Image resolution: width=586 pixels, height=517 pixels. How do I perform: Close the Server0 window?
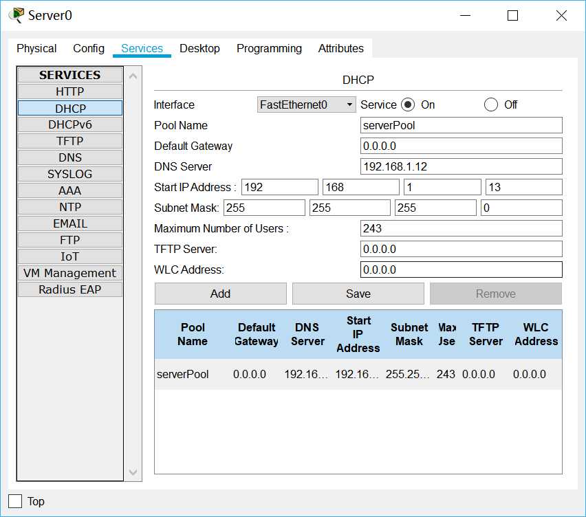(561, 15)
